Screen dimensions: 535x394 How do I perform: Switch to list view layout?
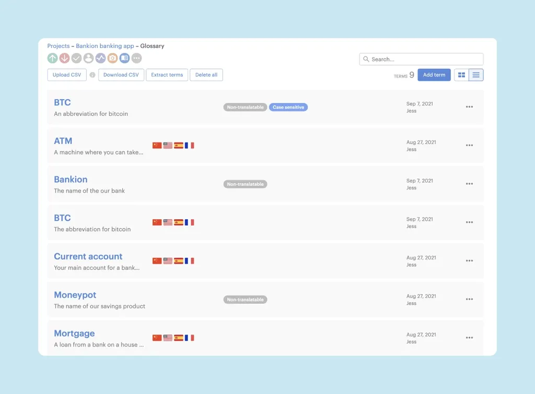coord(476,75)
